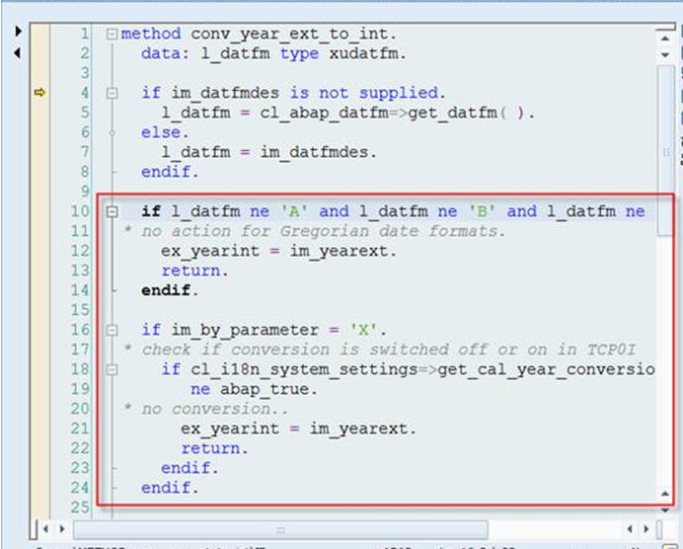This screenshot has width=683, height=549.
Task: Click the 'B' literal on line 10
Action: 482,211
